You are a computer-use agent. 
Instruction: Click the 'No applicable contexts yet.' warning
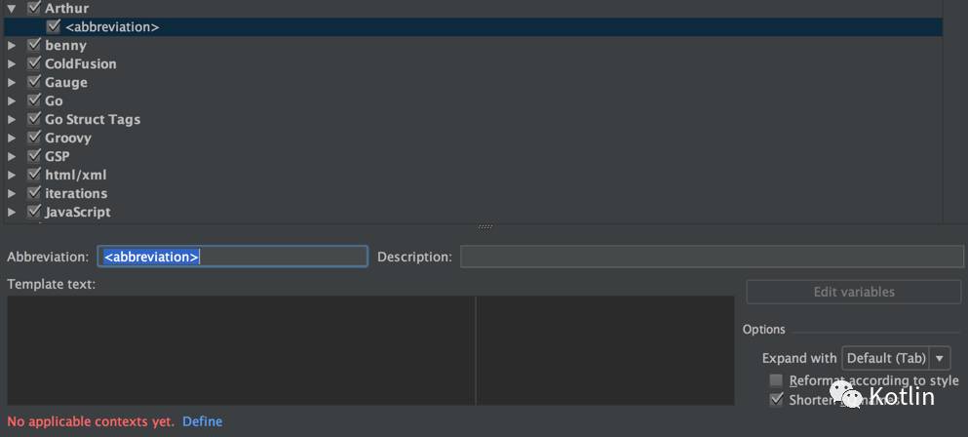91,421
